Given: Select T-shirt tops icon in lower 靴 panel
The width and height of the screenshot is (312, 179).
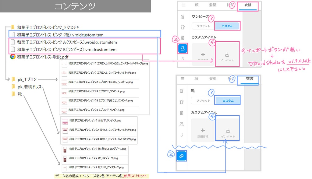Looking at the screenshot, I should tap(182, 102).
